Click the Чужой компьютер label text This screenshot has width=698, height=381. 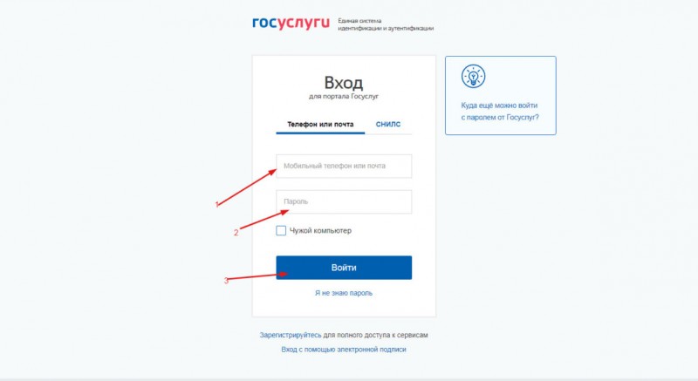pyautogui.click(x=320, y=231)
